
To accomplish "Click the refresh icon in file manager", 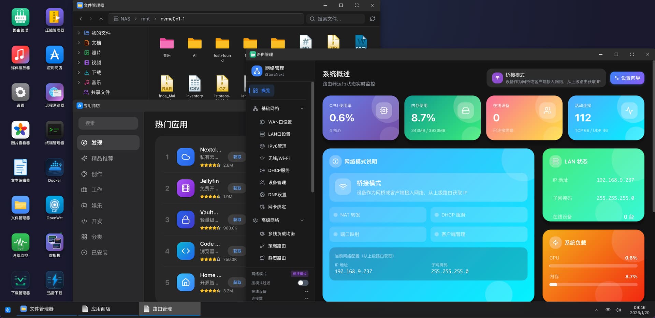I will (x=372, y=19).
